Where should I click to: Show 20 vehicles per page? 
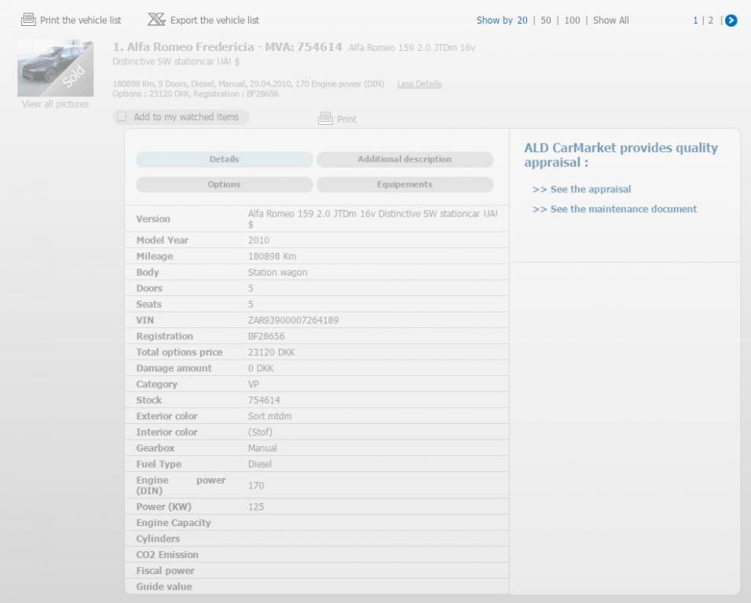(x=522, y=20)
